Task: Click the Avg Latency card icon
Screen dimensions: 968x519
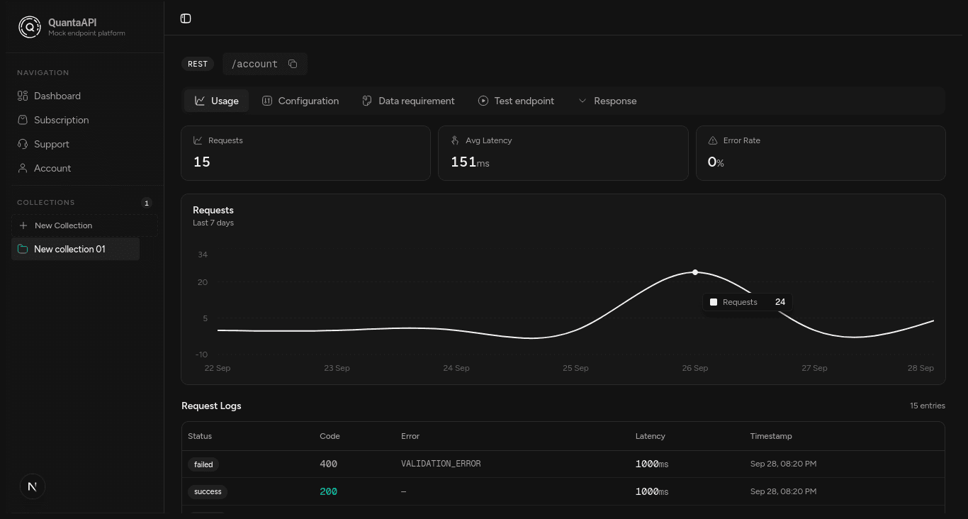Action: (x=455, y=140)
